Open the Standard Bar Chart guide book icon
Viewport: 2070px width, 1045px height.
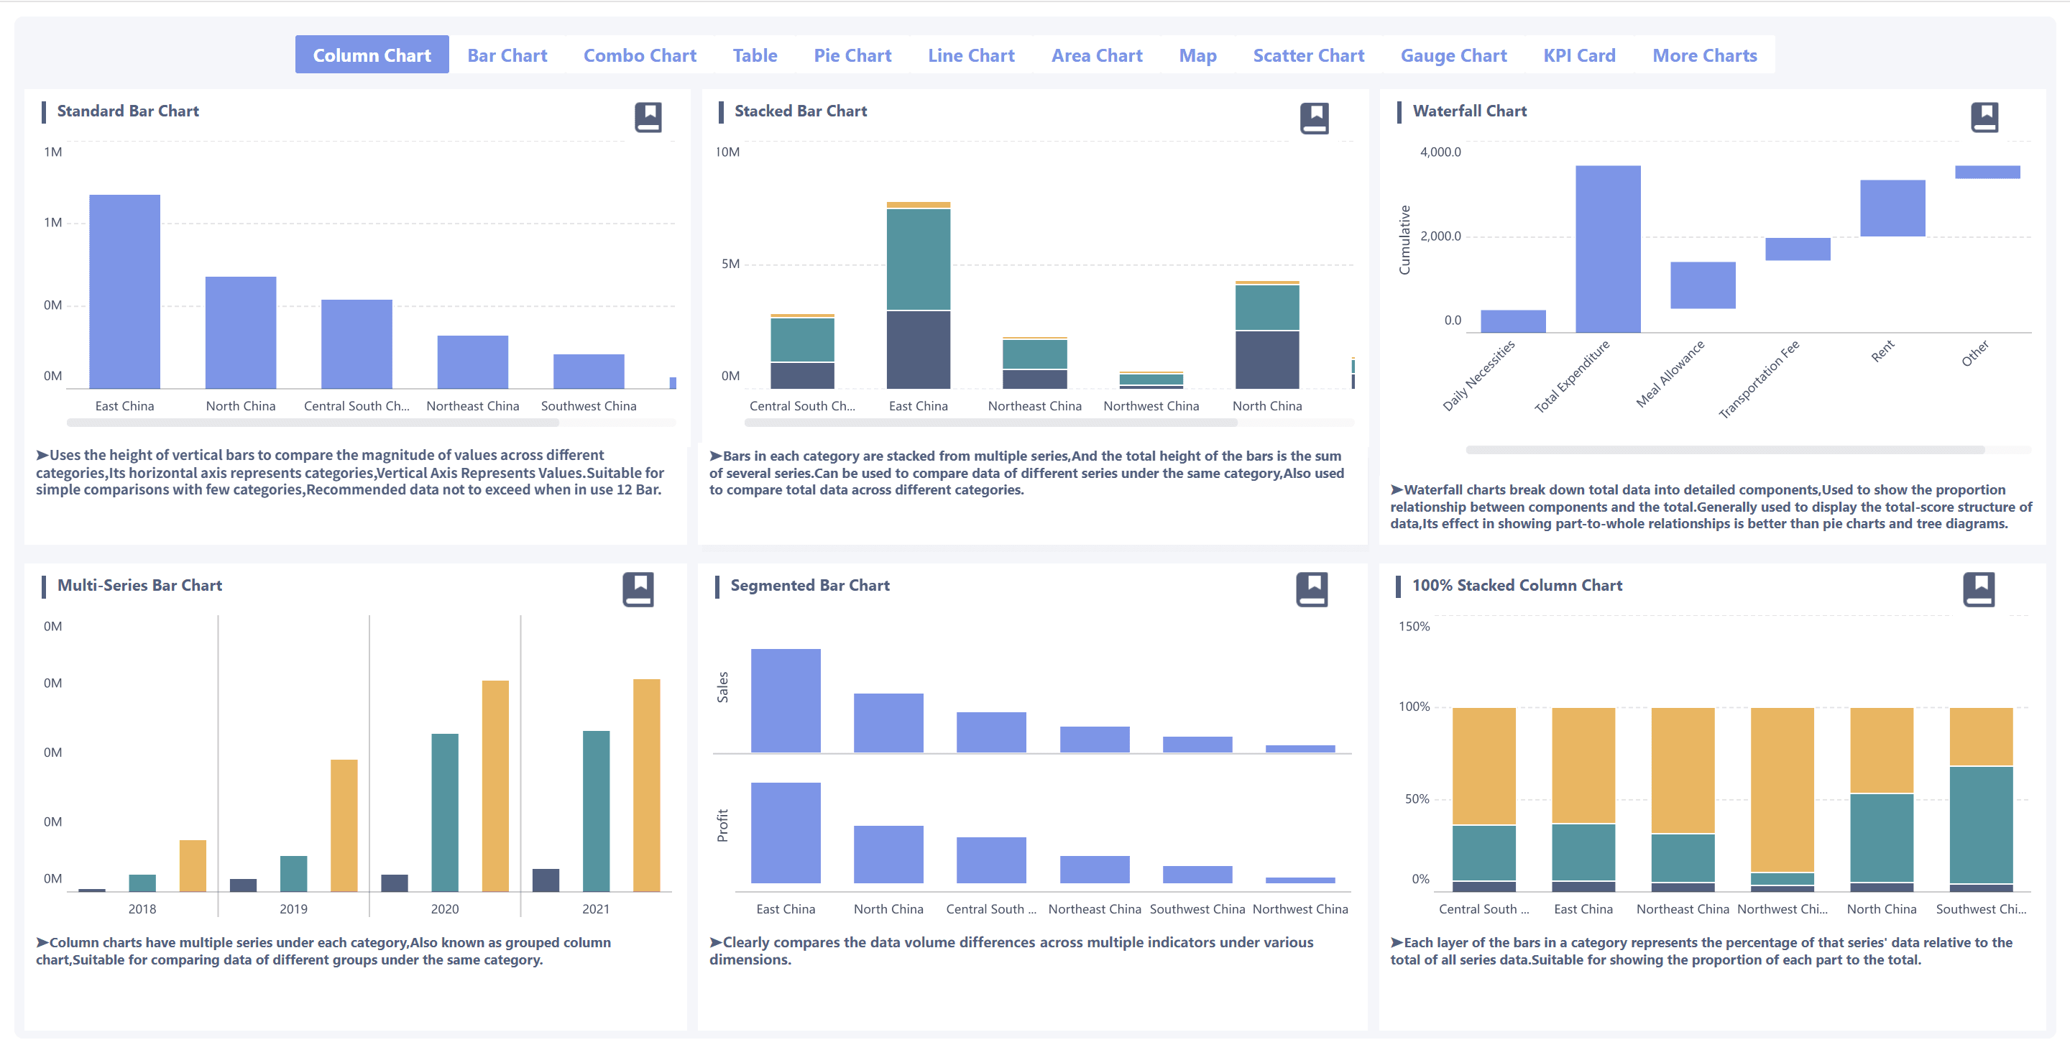pos(648,117)
